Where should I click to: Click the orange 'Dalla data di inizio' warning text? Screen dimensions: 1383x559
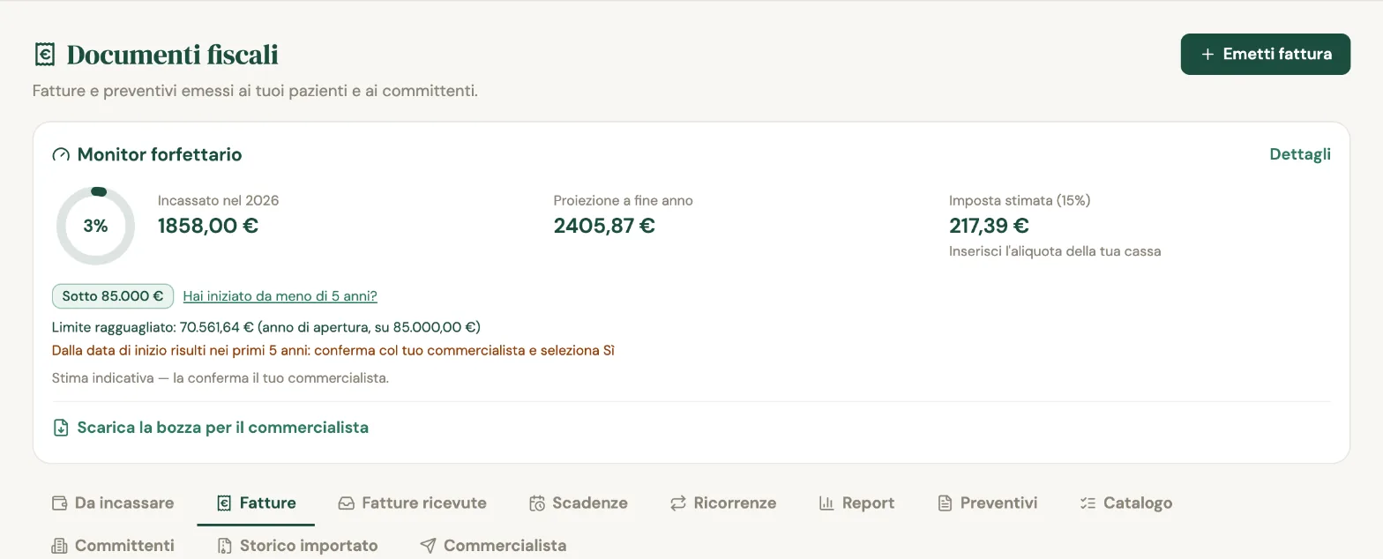coord(333,351)
